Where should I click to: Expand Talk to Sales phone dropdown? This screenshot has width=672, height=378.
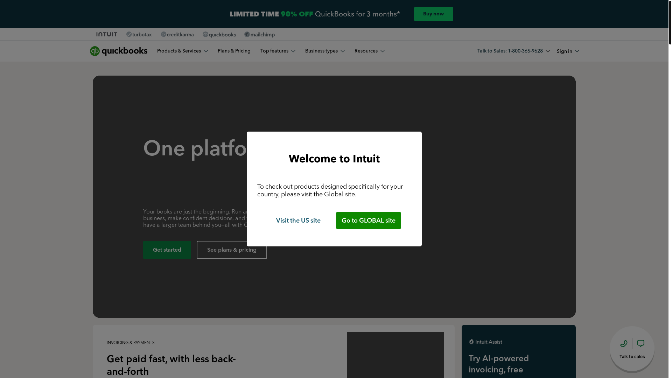pyautogui.click(x=513, y=51)
